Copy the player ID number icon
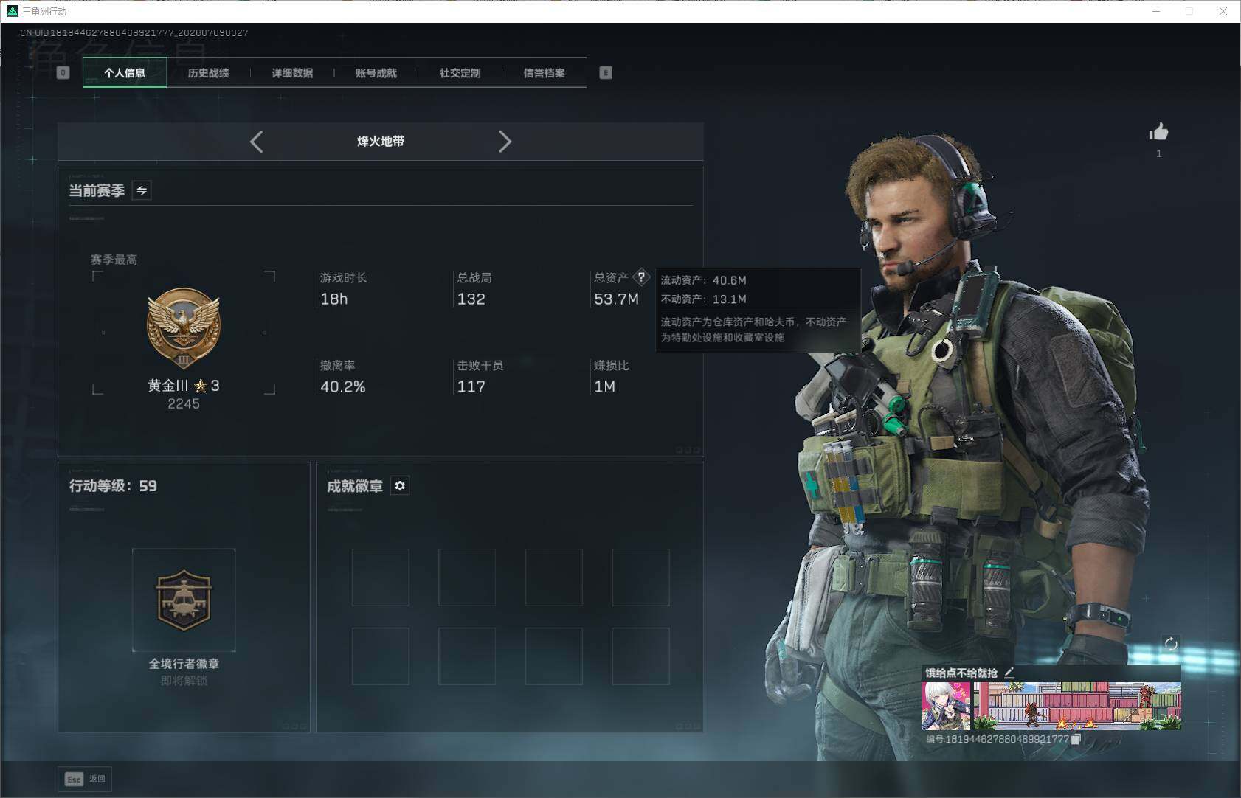The width and height of the screenshot is (1241, 798). pyautogui.click(x=1076, y=739)
